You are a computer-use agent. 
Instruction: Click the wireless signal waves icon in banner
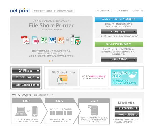pyautogui.click(x=67, y=40)
